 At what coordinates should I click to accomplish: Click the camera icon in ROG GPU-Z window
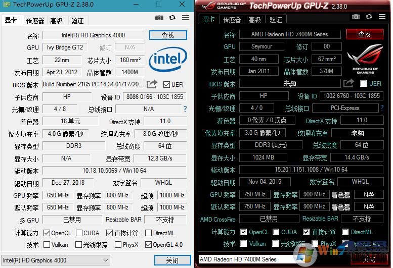pos(356,17)
